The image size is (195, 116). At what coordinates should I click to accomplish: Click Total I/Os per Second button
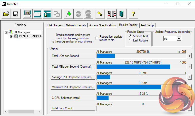tap(73, 56)
